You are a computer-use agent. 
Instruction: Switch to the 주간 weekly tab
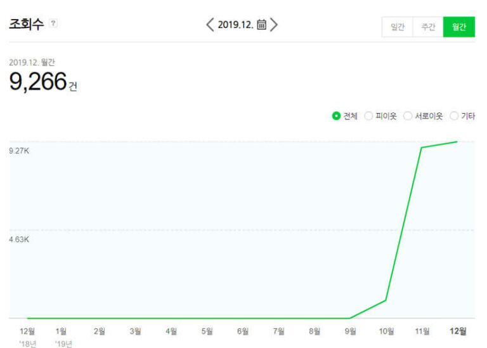coord(428,27)
